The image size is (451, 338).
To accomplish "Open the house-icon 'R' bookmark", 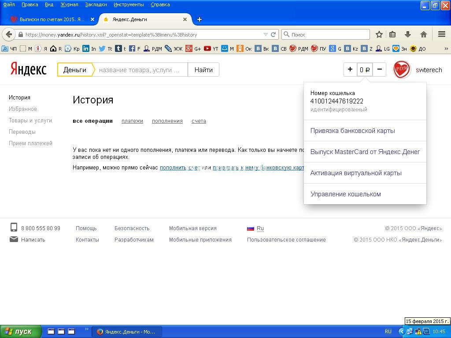I will [56, 48].
